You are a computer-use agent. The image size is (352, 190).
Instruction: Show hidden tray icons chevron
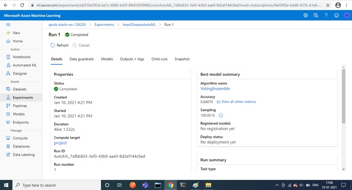277,185
